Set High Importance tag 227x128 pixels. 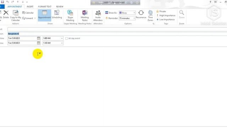166,15
